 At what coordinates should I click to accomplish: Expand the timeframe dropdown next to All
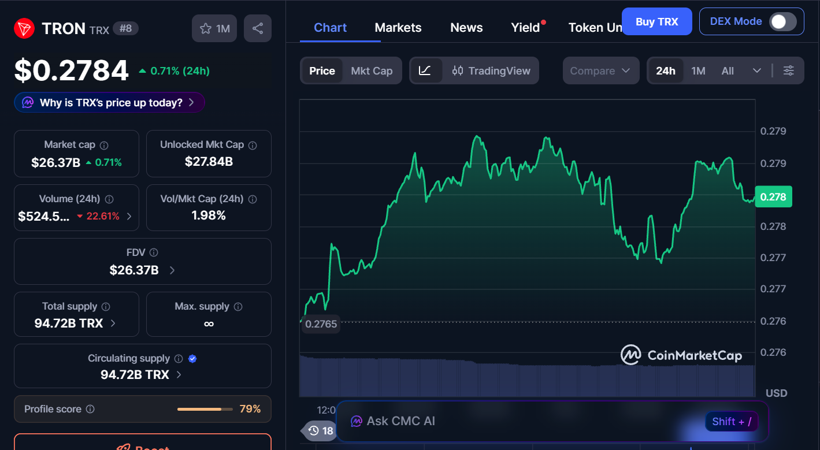pyautogui.click(x=757, y=70)
